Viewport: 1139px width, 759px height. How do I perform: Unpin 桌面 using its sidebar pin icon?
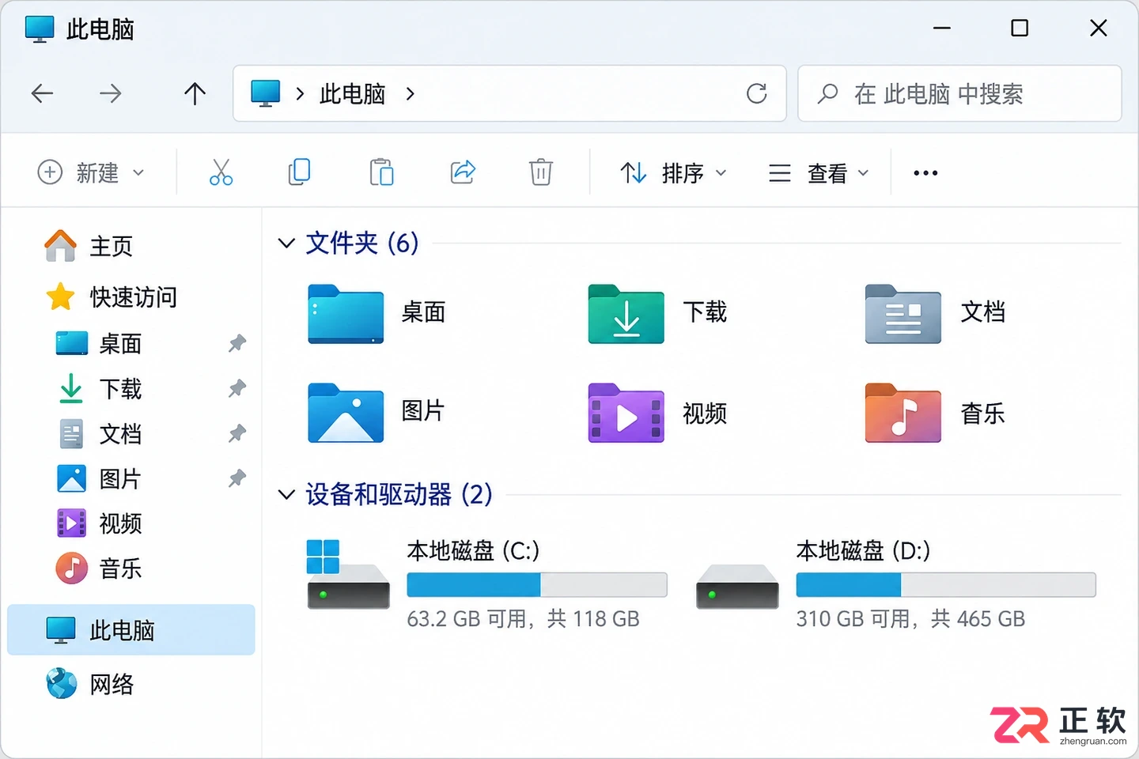tap(237, 343)
